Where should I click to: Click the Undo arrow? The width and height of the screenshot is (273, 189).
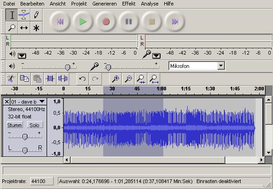tap(83, 79)
